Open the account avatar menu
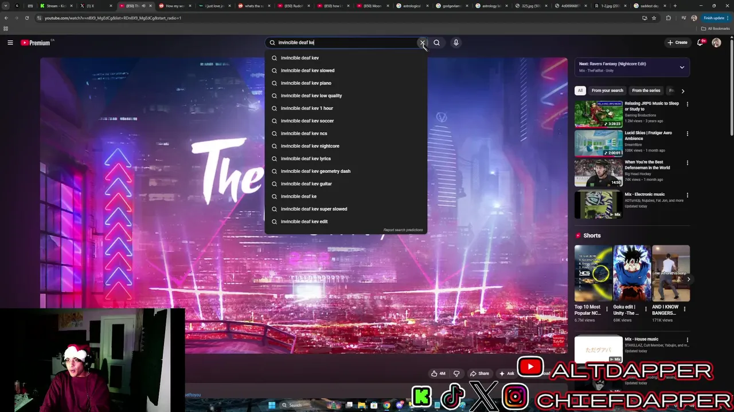This screenshot has height=412, width=734. pos(716,42)
